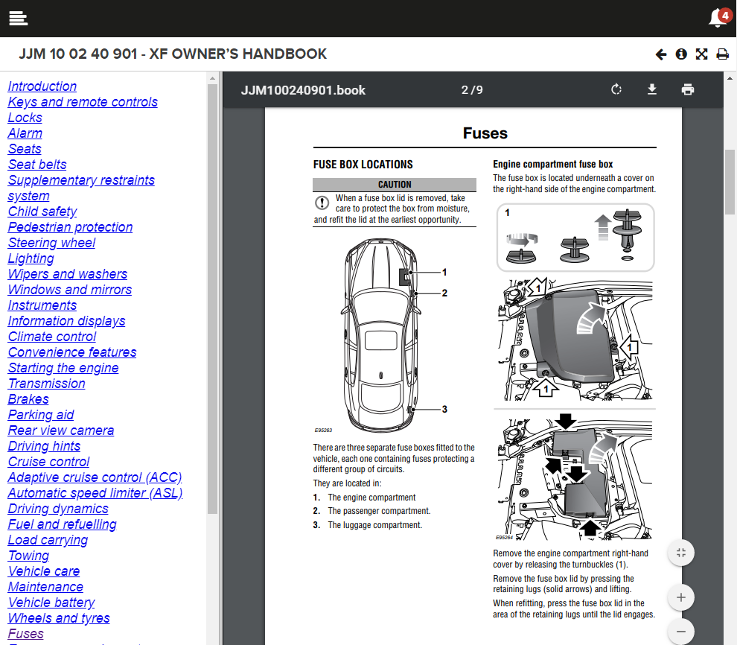Image resolution: width=737 pixels, height=645 pixels.
Task: Open the Climate control section
Action: click(x=52, y=337)
